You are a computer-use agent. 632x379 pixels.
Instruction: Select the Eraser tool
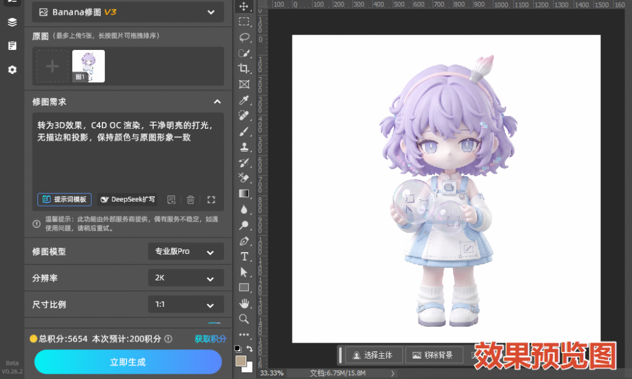(244, 178)
